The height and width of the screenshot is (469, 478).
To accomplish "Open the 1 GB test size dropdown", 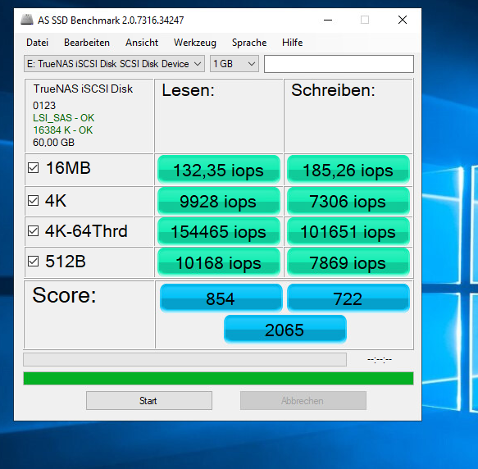I will click(234, 64).
